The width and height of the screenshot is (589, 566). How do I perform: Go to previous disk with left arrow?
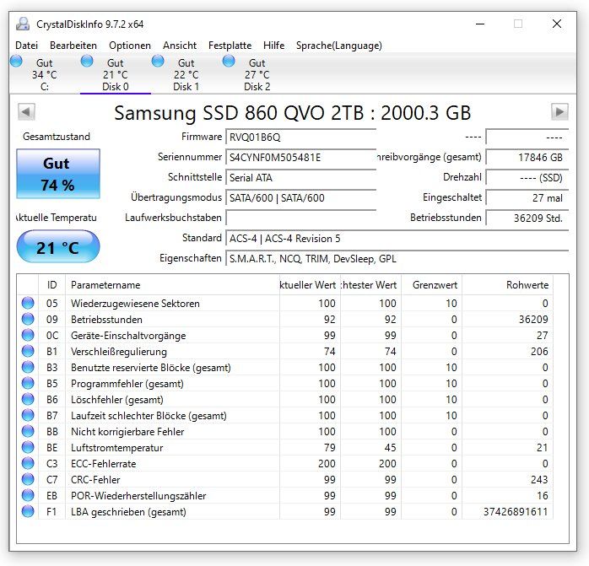[x=26, y=112]
